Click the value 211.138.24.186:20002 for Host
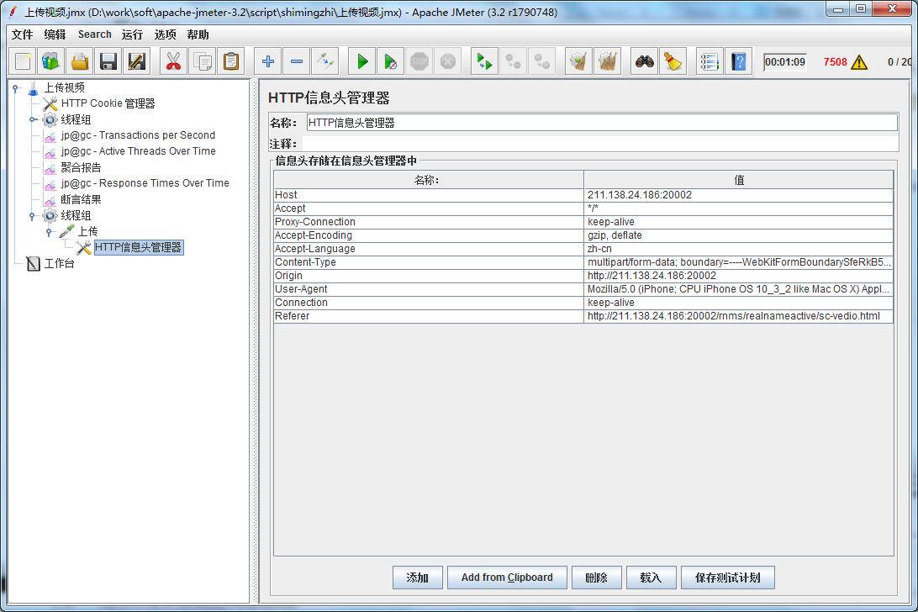 (739, 195)
